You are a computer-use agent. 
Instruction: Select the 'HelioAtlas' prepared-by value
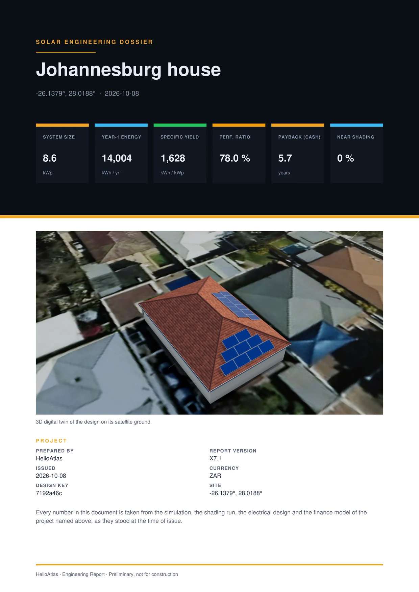tap(49, 458)
